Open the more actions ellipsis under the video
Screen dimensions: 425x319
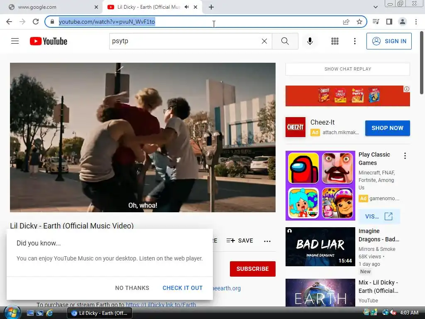click(x=267, y=241)
